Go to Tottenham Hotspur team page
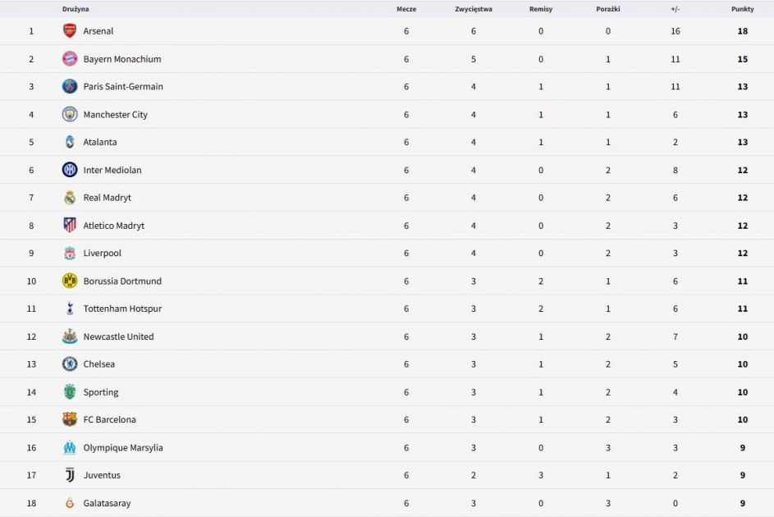This screenshot has width=774, height=517. (x=122, y=309)
